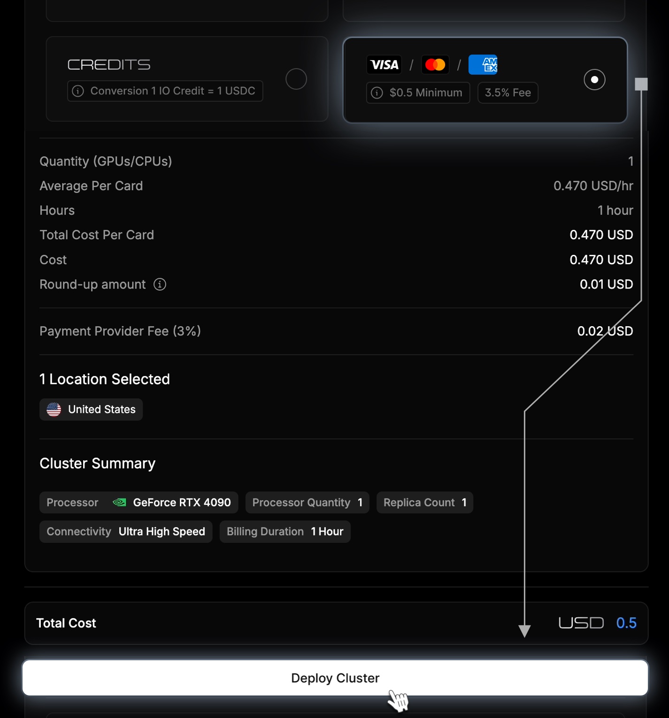
Task: Click the 0.02 USD fee value
Action: click(x=605, y=331)
